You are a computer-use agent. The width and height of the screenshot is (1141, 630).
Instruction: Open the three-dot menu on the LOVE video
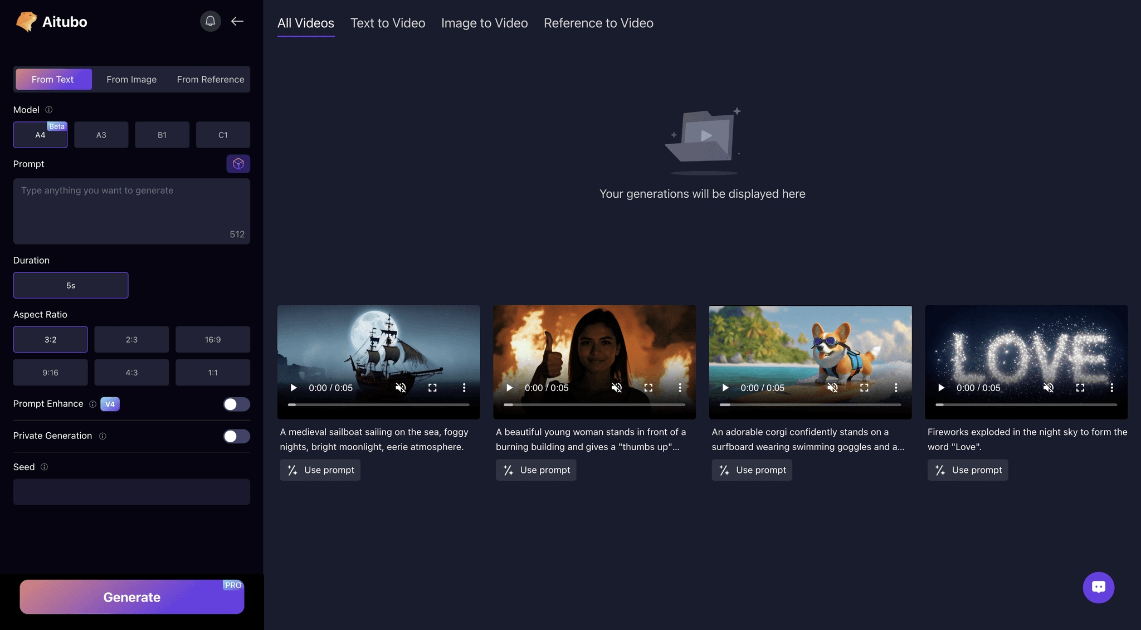(1112, 388)
